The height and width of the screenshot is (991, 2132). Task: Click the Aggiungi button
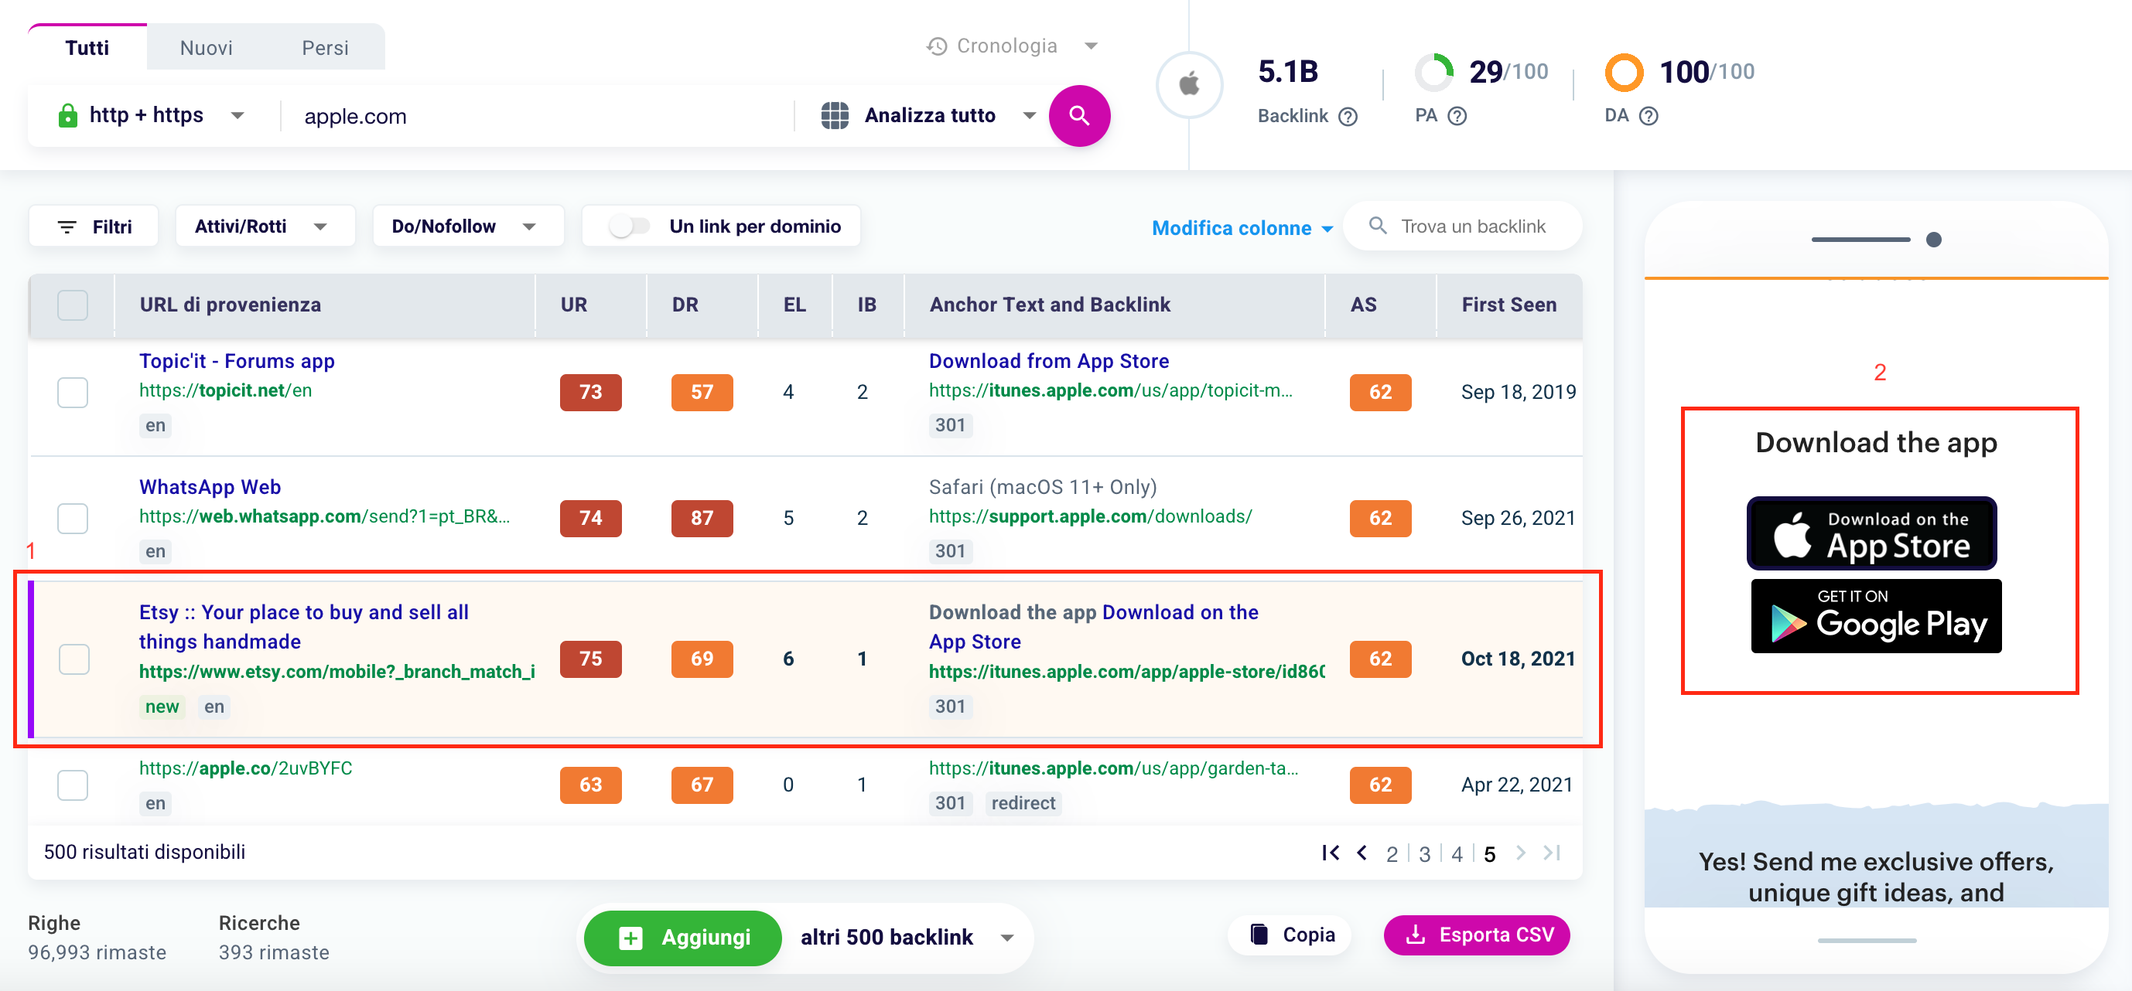pyautogui.click(x=683, y=938)
